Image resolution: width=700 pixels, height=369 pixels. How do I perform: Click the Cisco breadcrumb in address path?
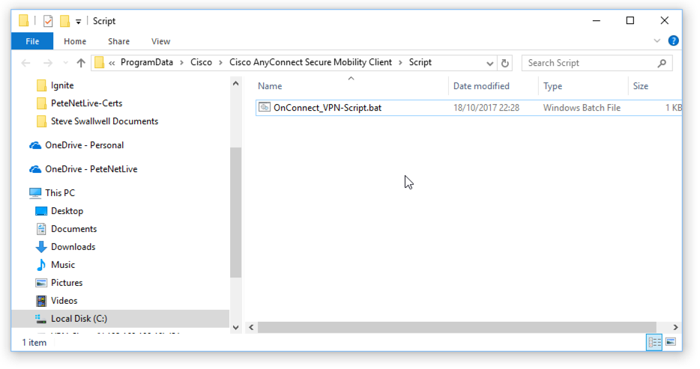click(x=201, y=62)
